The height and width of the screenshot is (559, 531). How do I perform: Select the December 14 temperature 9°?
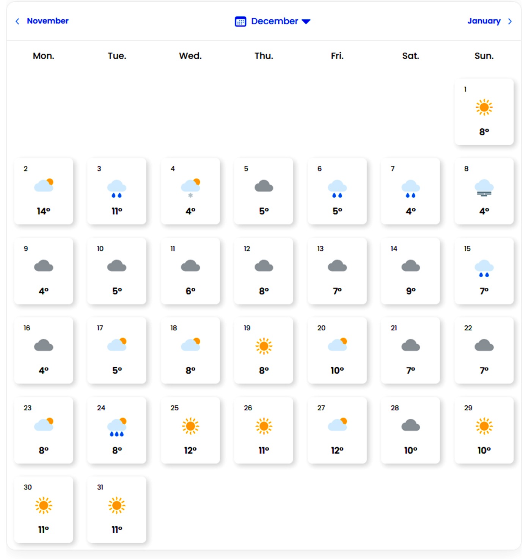coord(411,291)
